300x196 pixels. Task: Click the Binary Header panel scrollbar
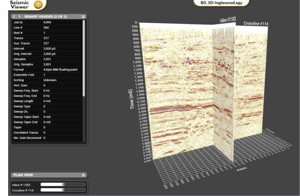[x=84, y=58]
